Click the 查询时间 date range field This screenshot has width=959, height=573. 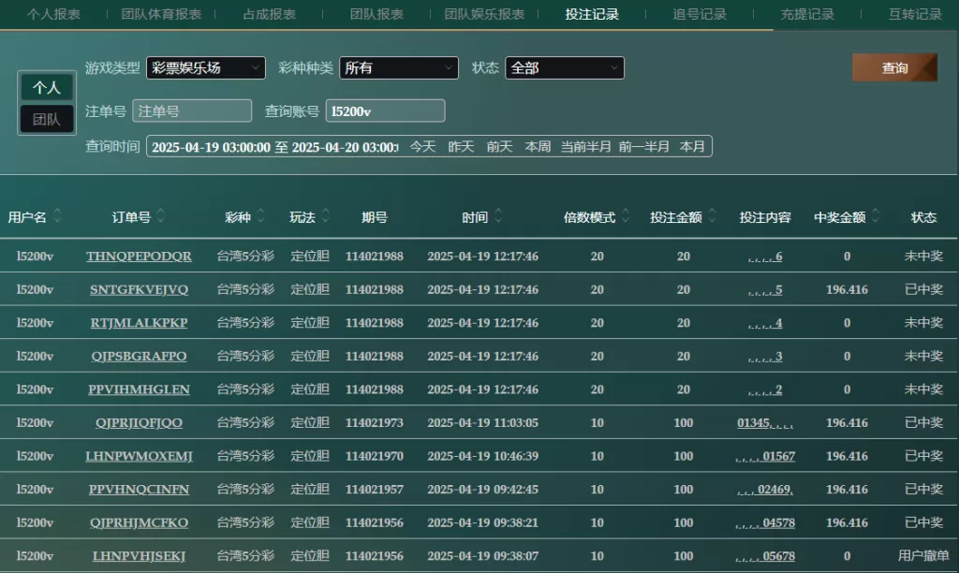point(273,147)
